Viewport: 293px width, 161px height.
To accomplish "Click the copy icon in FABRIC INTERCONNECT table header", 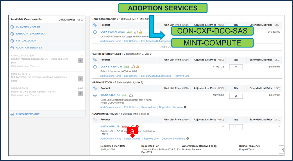I will pyautogui.click(x=95, y=60).
